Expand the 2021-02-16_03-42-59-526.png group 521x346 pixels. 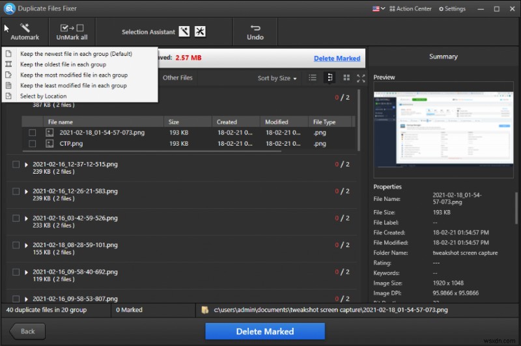(x=26, y=219)
